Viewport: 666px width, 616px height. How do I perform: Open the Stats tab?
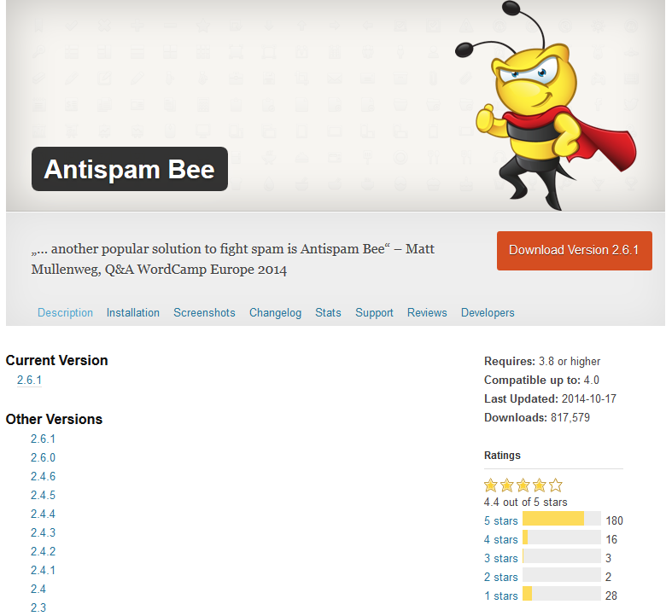(x=328, y=312)
